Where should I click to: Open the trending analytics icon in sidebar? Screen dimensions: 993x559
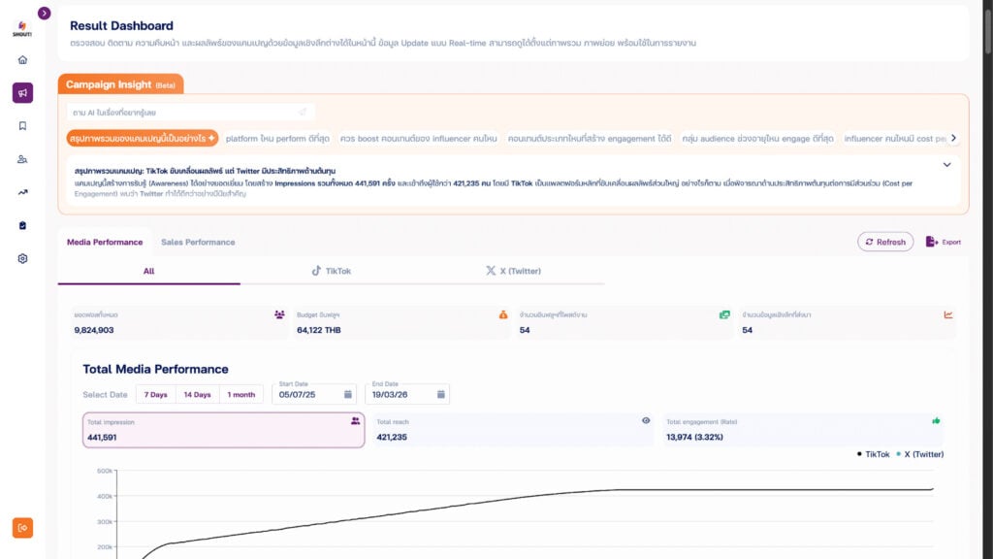(23, 192)
